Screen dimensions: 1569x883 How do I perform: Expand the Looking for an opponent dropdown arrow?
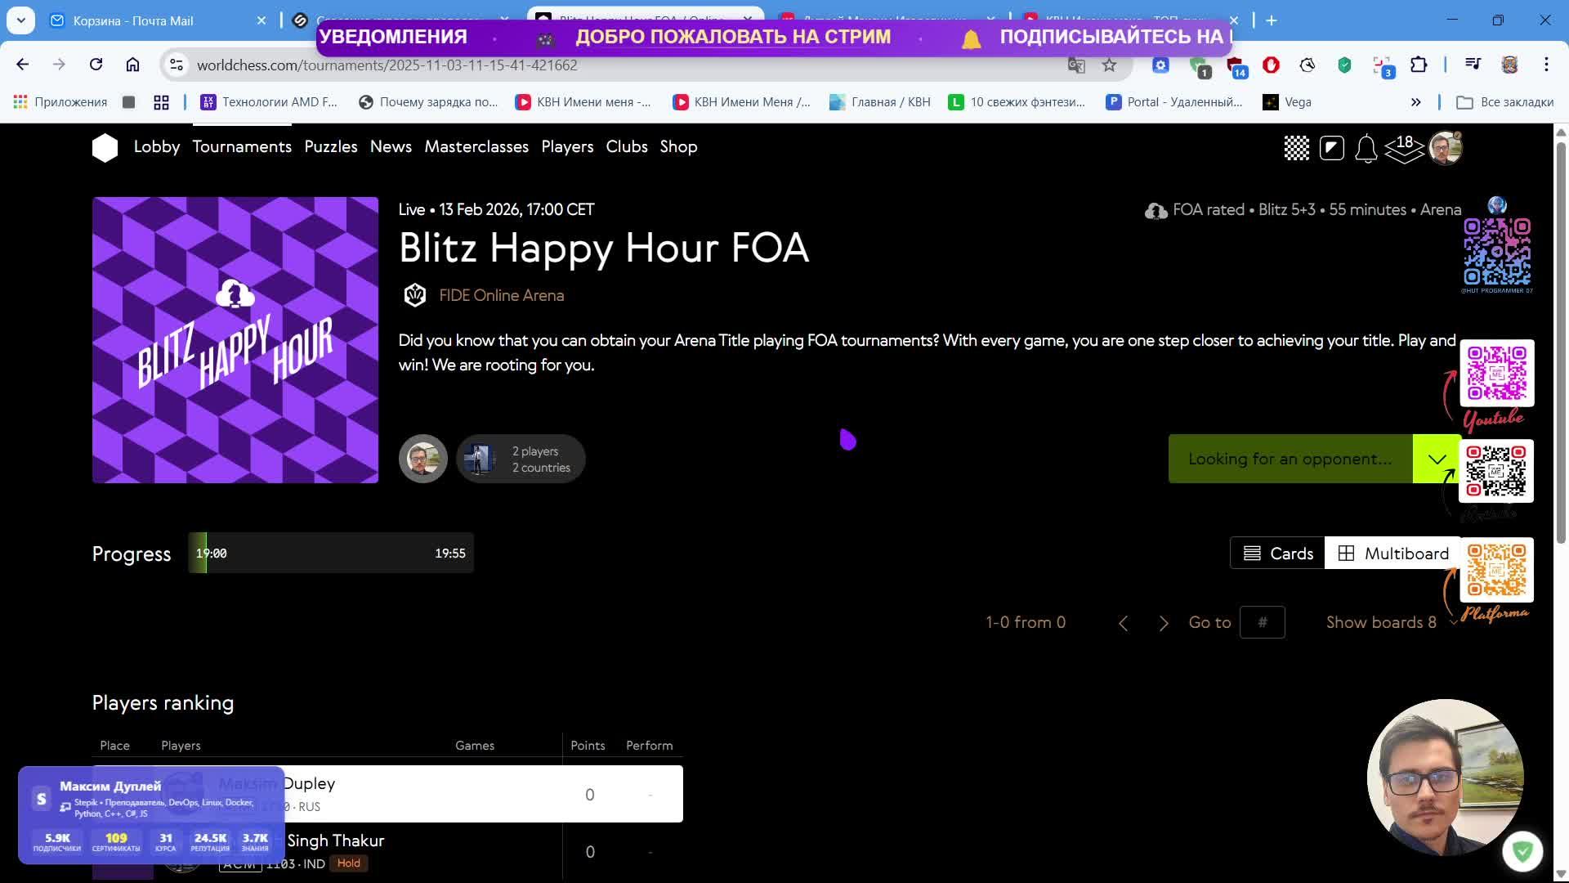click(1437, 459)
